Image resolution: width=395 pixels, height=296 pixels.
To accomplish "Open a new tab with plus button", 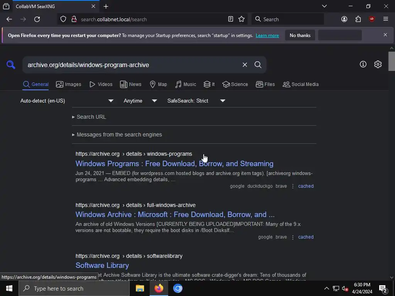I will pos(106,6).
